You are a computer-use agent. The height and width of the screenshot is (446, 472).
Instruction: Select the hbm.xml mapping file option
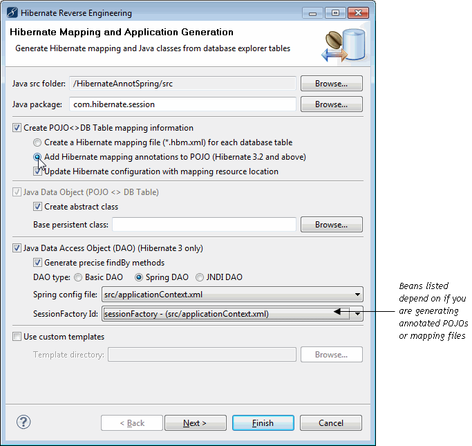pyautogui.click(x=37, y=142)
